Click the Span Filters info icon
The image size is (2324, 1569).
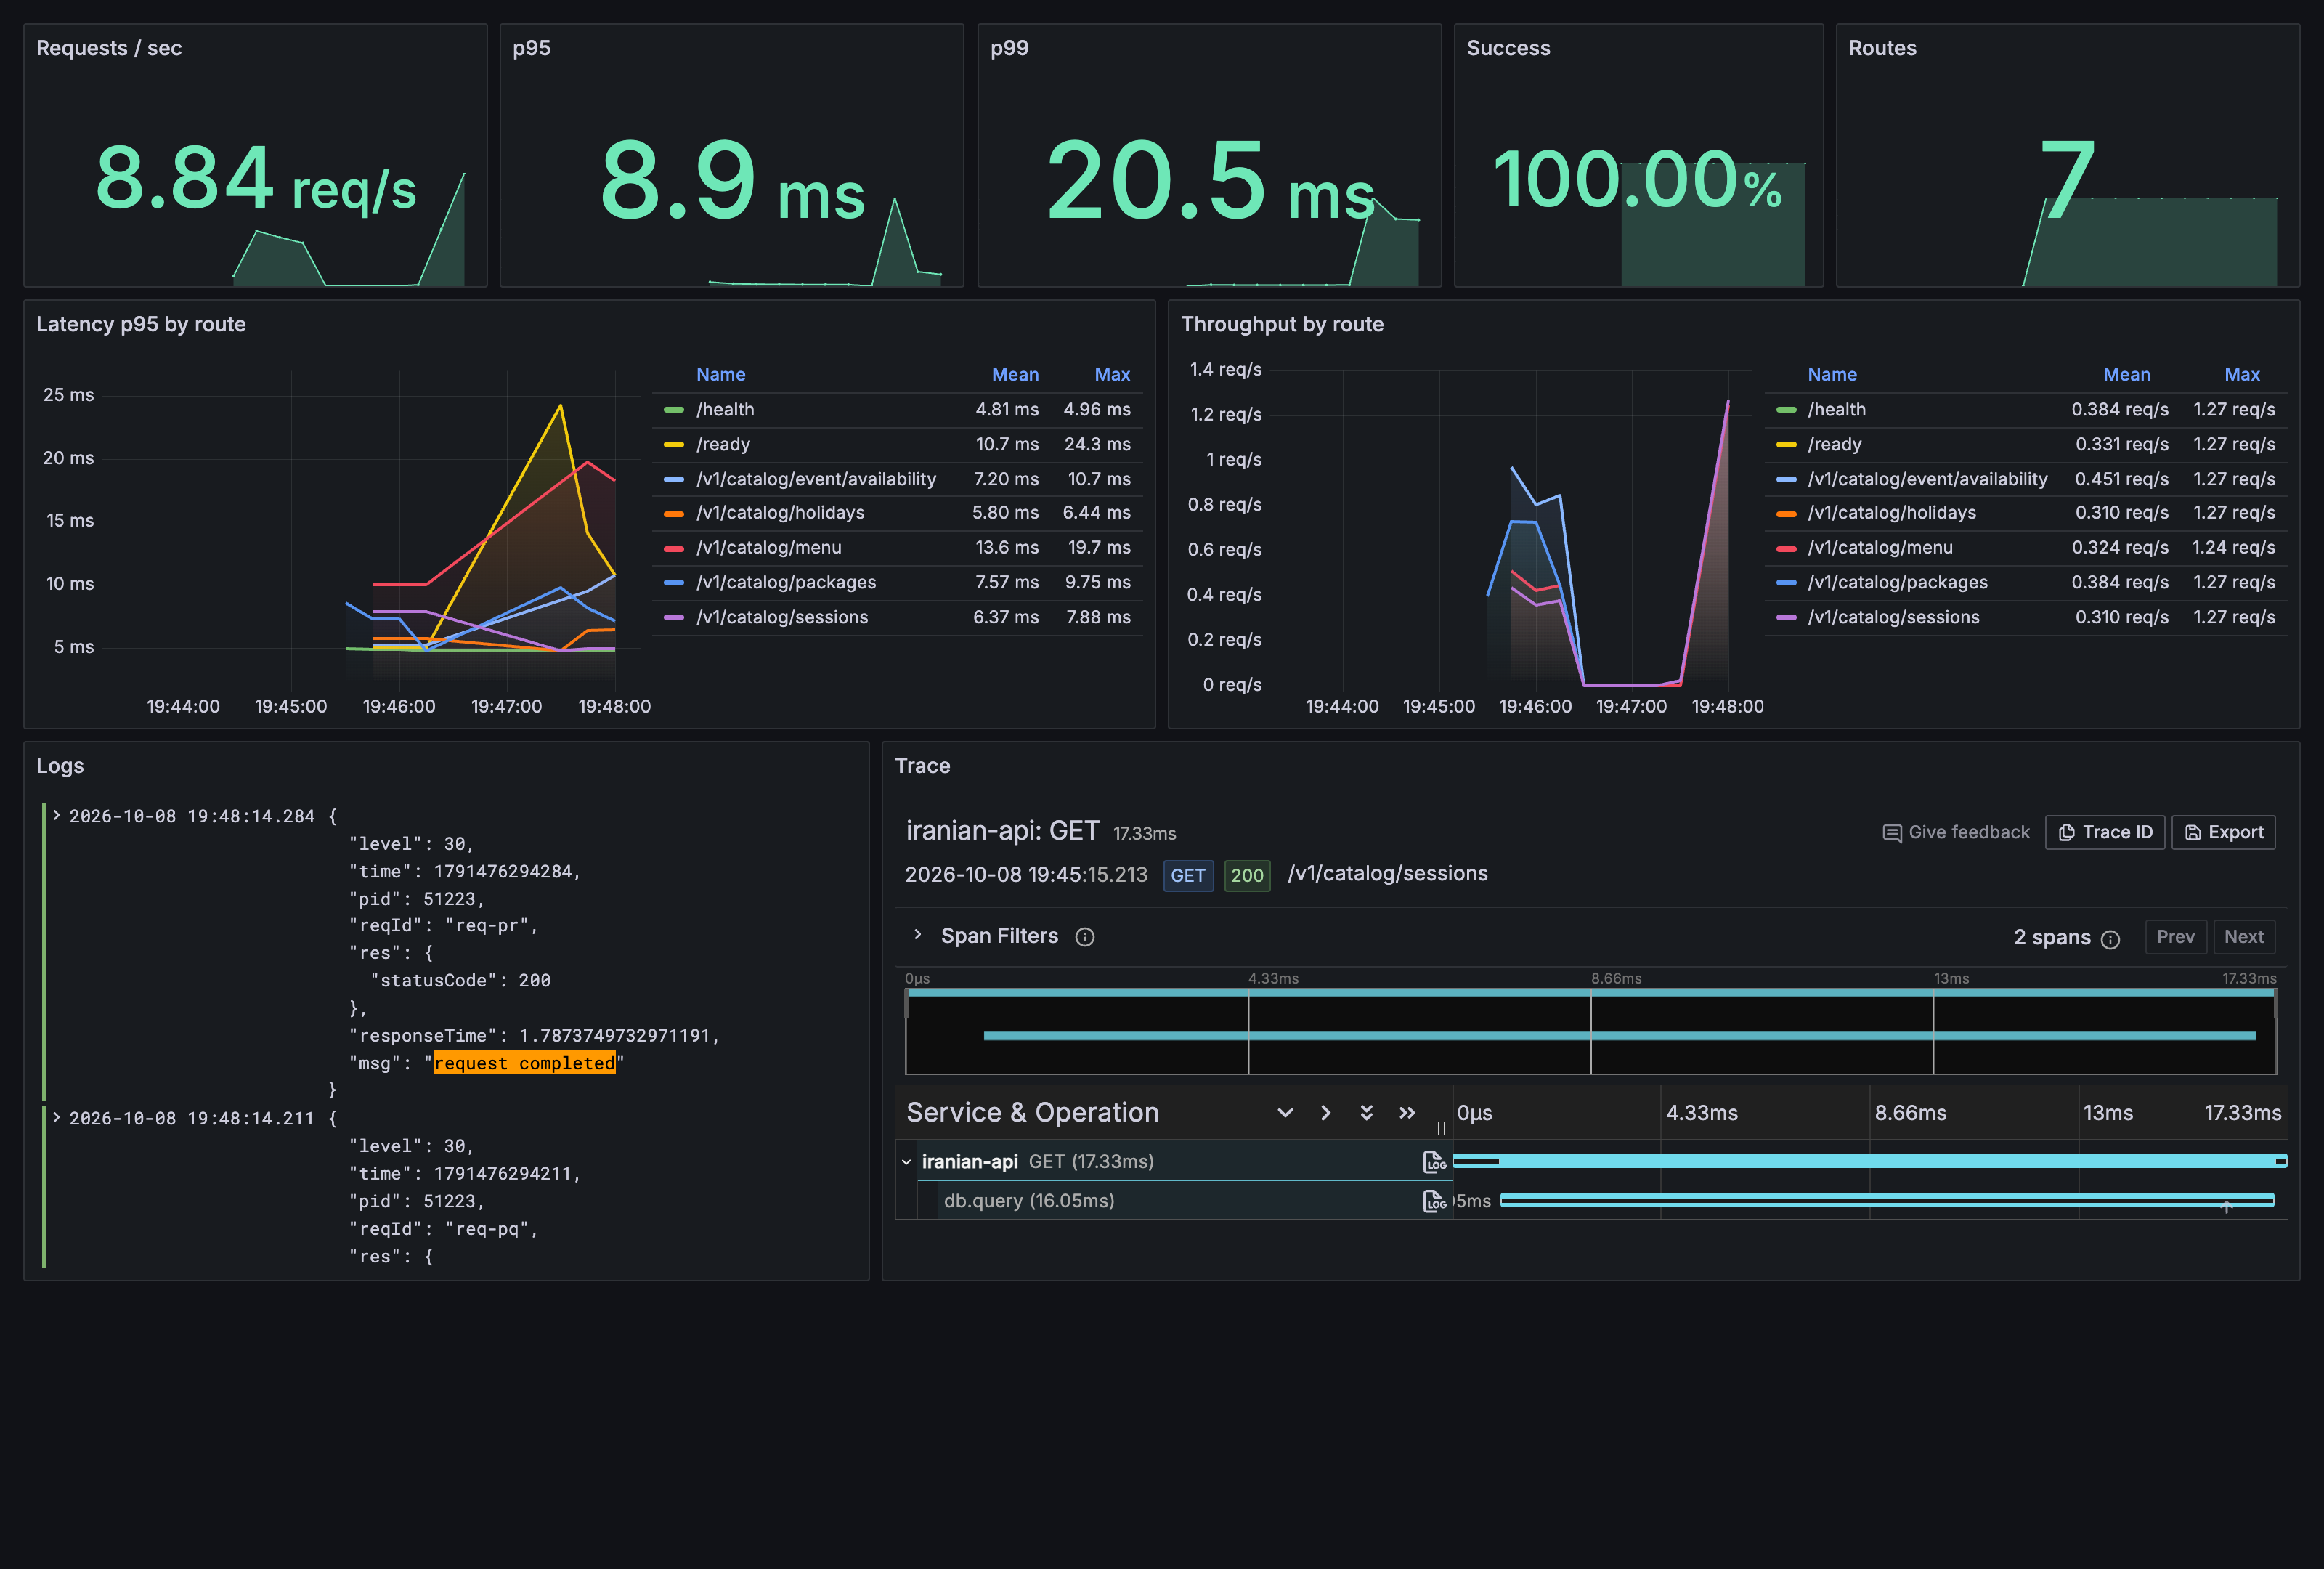[x=1084, y=937]
